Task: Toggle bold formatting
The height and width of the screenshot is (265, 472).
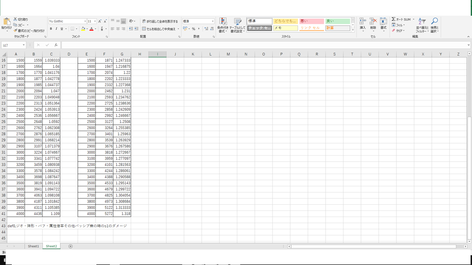Action: [51, 29]
